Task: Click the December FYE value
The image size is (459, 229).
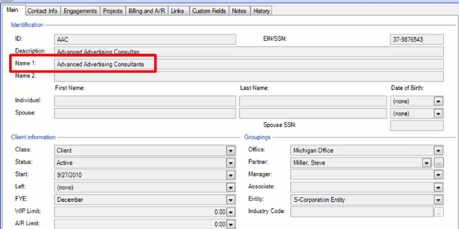Action: coord(70,200)
